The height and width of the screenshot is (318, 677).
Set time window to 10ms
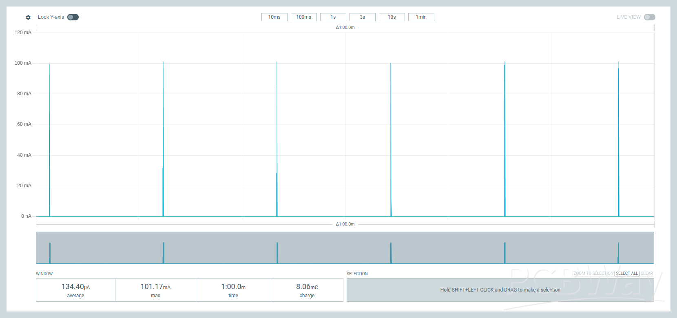tap(274, 17)
